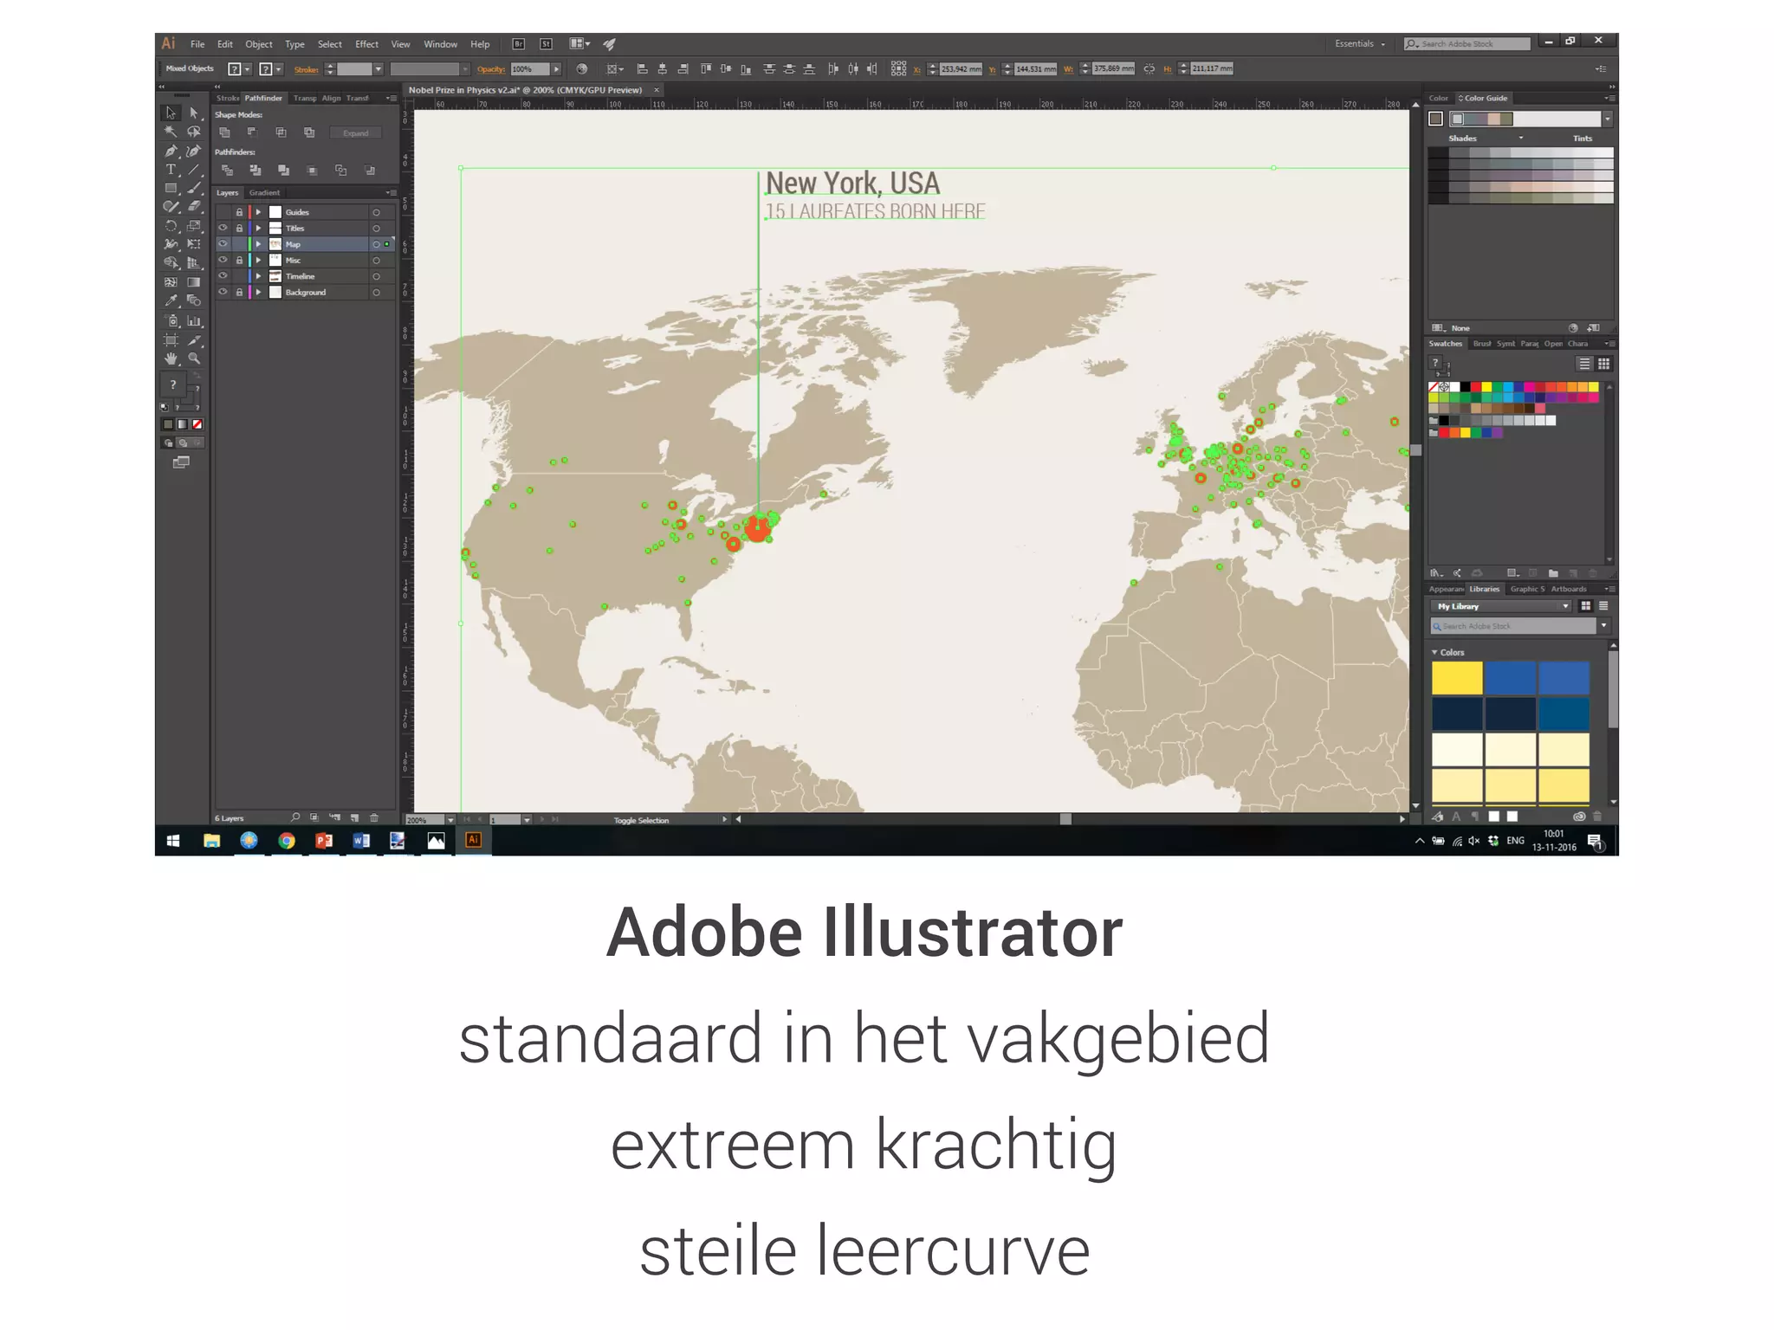Click the Divide pathfinder icon
The height and width of the screenshot is (1330, 1774).
227,171
